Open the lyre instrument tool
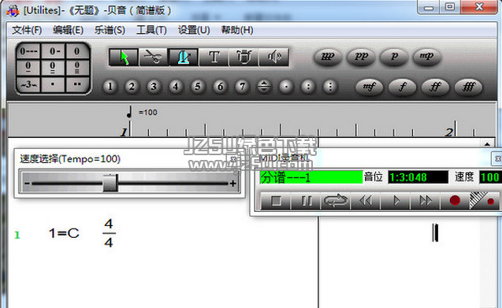 [x=244, y=58]
